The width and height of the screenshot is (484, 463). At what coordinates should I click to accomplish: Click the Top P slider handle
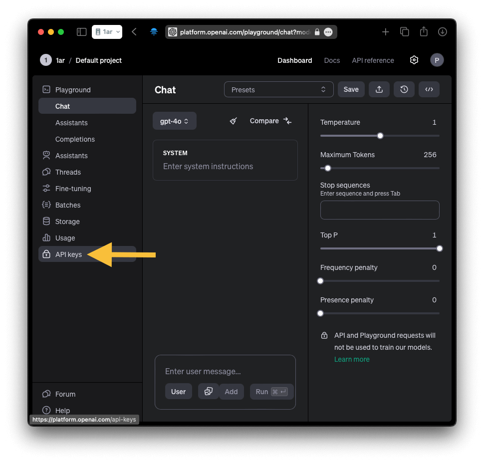[440, 248]
